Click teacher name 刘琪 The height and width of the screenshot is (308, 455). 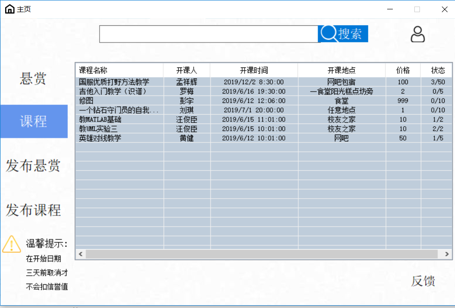[187, 110]
